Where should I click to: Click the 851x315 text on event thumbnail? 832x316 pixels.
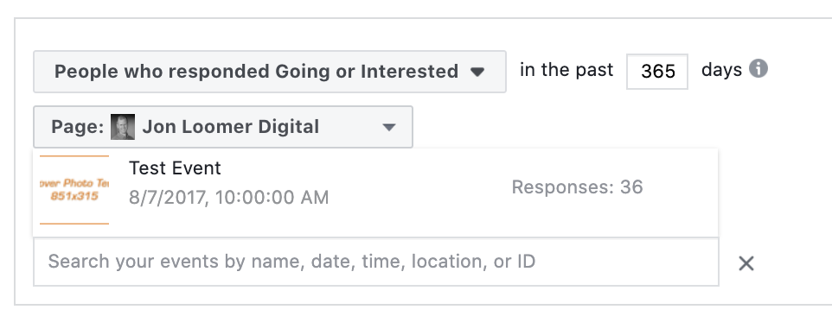pos(74,196)
